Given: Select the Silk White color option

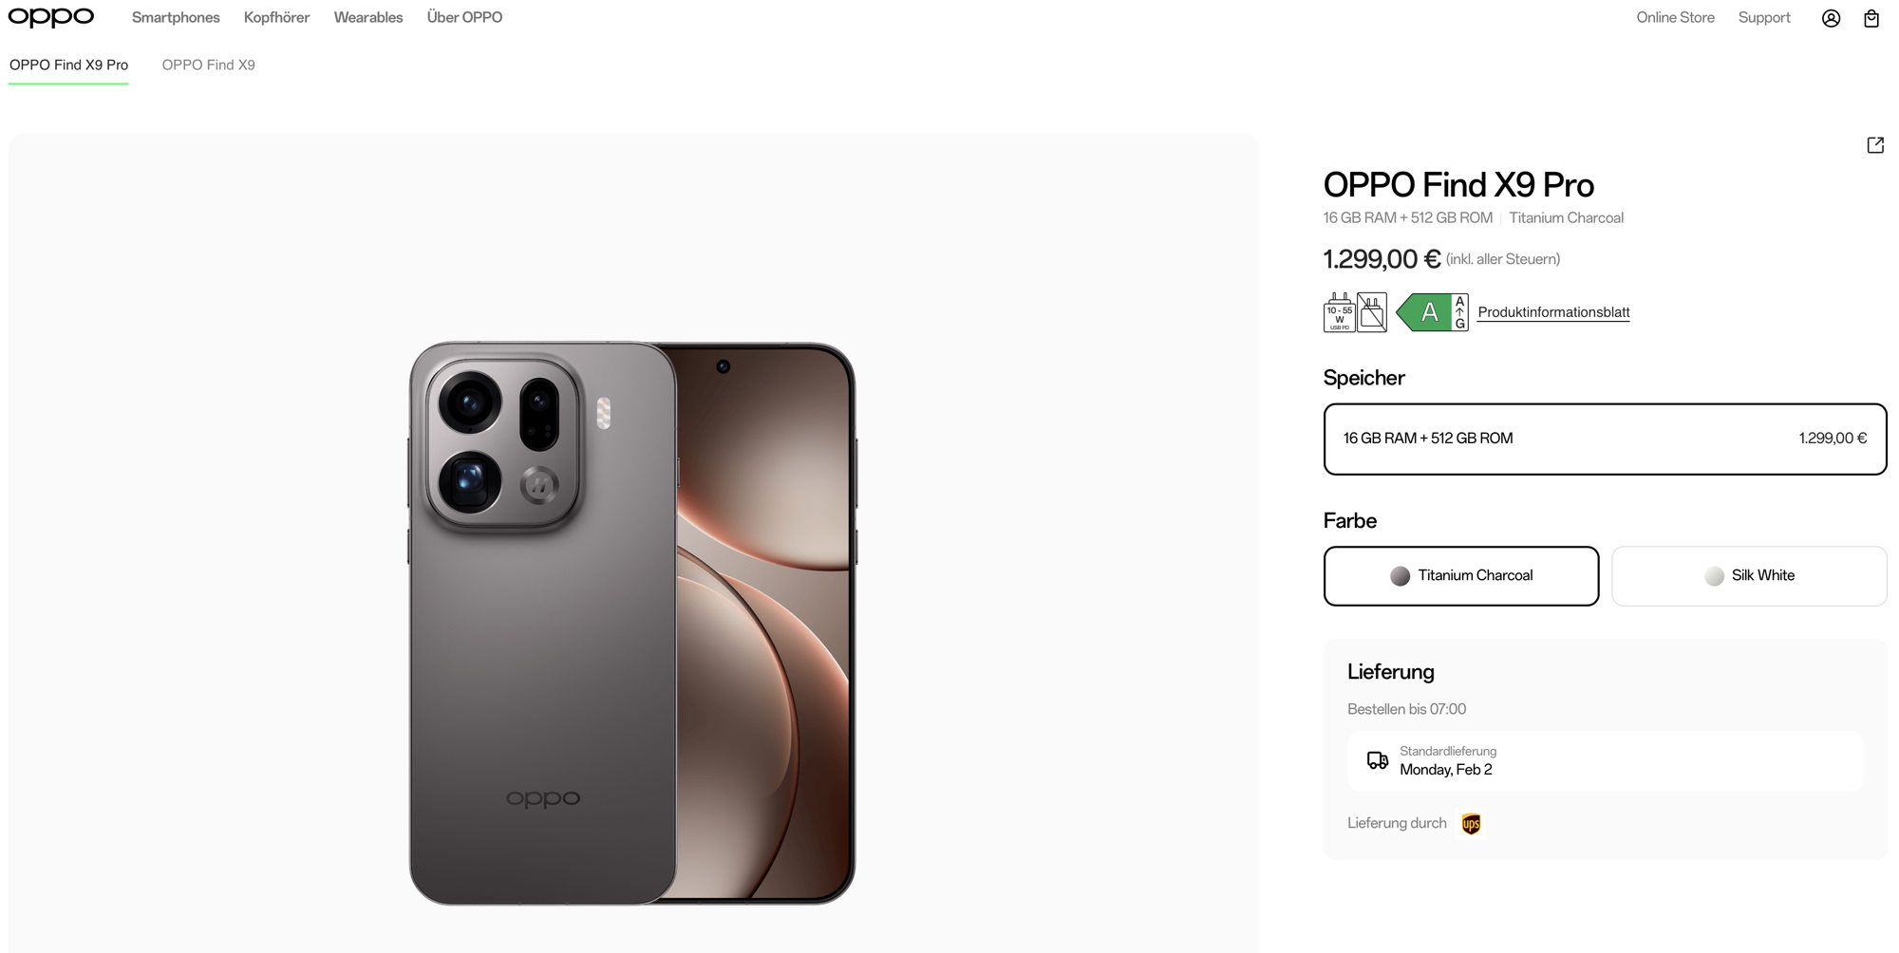Looking at the screenshot, I should point(1749,576).
